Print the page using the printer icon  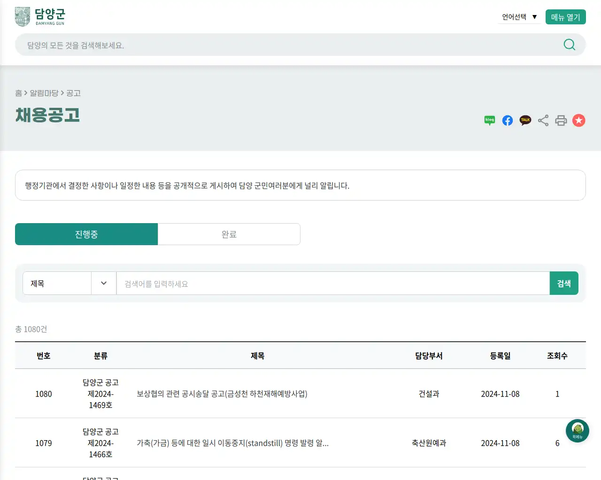pyautogui.click(x=561, y=120)
